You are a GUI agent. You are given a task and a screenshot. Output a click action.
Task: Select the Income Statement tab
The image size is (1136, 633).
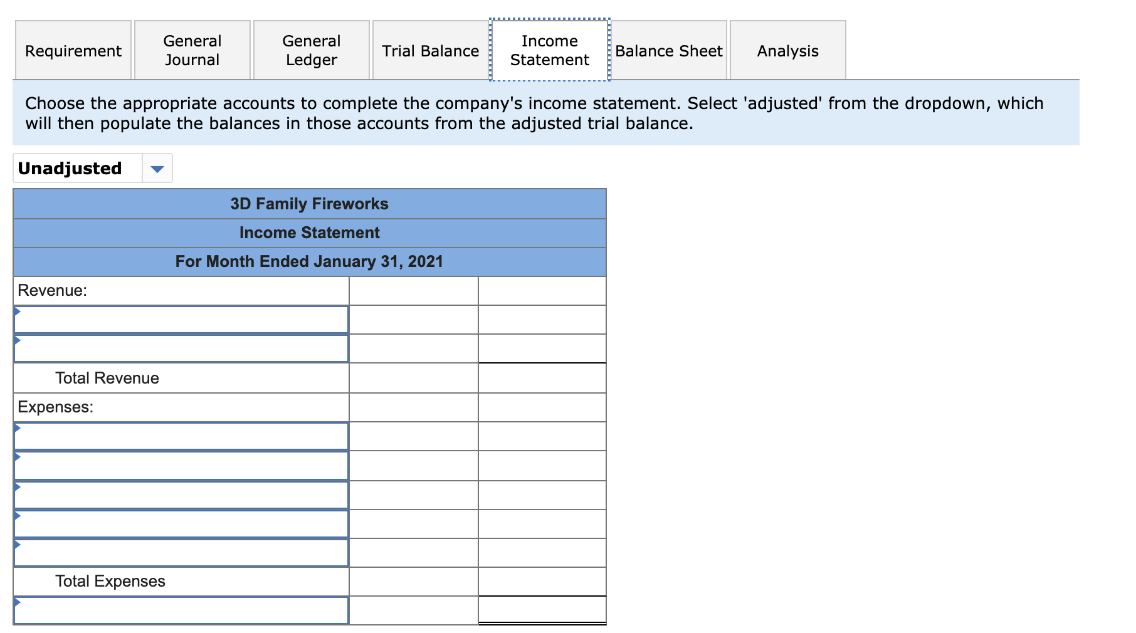[x=549, y=50]
